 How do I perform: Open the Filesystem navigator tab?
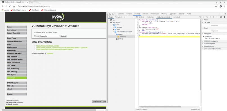pyautogui.click(x=118, y=17)
